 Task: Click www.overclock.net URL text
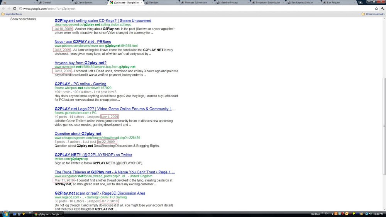coord(95,67)
